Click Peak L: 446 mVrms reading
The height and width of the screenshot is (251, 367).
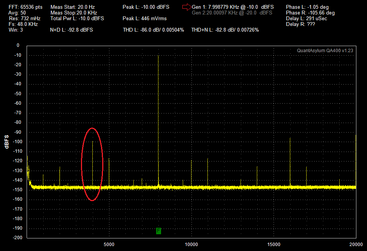click(145, 18)
